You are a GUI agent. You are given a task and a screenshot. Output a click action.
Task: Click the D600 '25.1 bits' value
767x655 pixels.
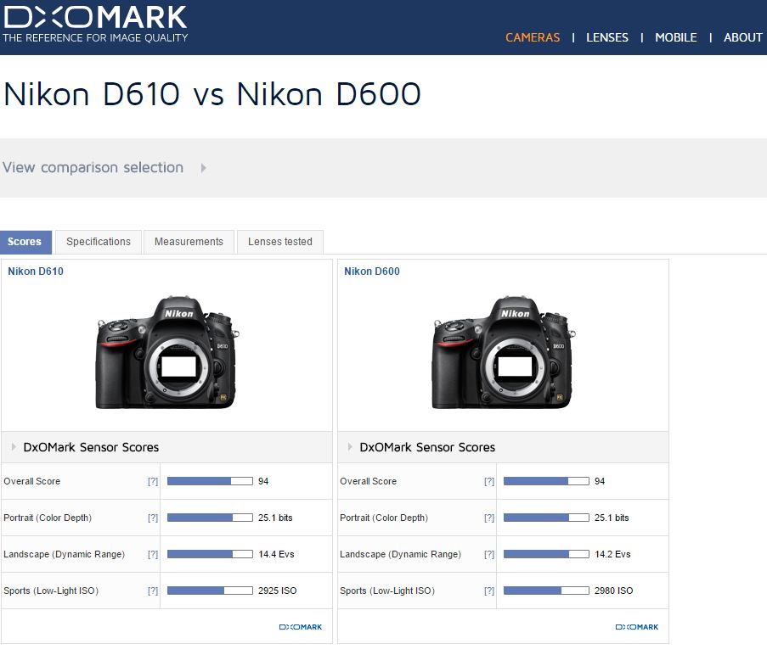click(612, 518)
